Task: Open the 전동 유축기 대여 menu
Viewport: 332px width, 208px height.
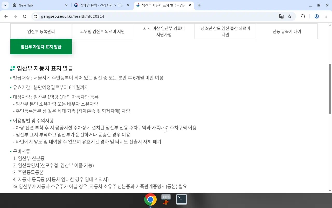Action: point(287,31)
